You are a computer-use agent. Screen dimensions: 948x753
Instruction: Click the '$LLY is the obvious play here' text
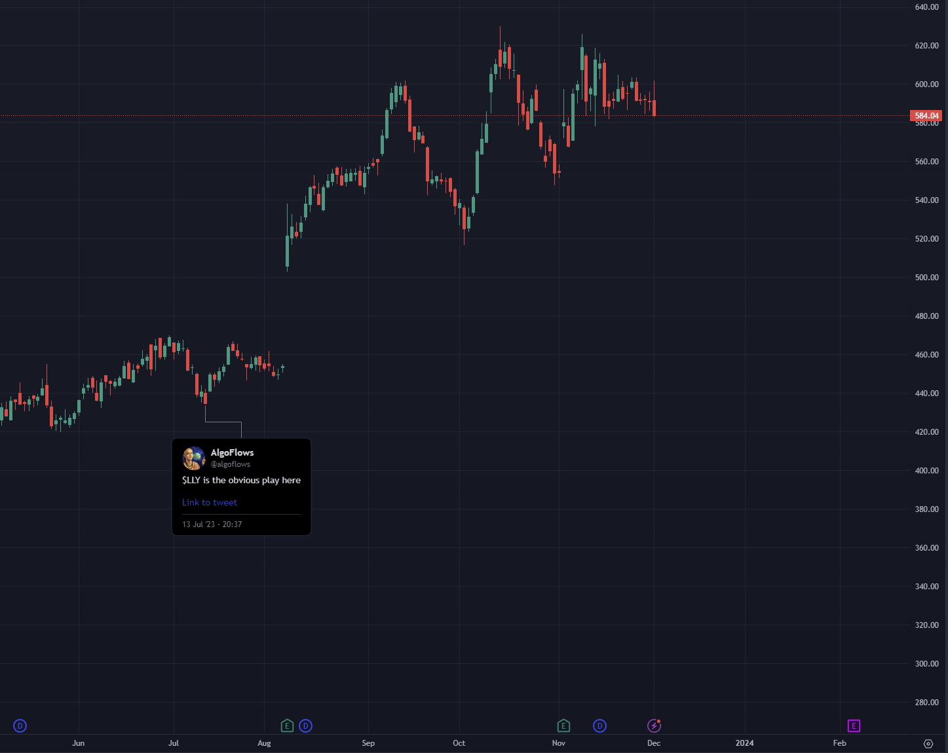241,480
